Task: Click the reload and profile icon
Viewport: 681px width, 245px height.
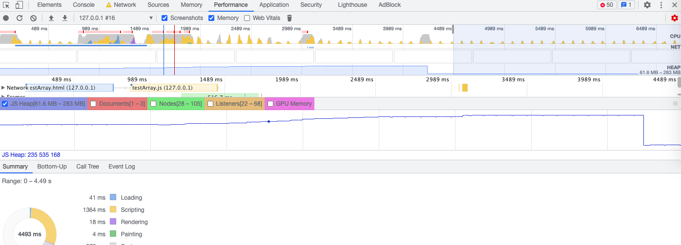Action: [x=20, y=18]
